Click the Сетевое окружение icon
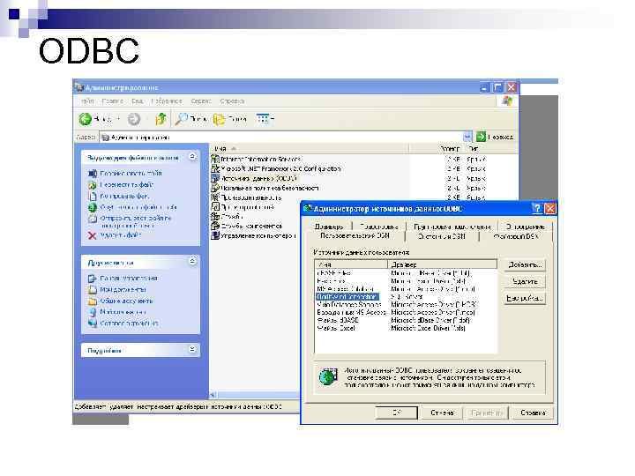Viewport: 635px width, 476px height. coord(93,323)
